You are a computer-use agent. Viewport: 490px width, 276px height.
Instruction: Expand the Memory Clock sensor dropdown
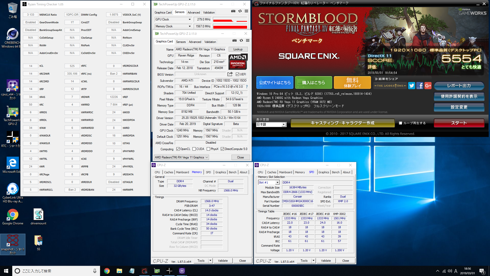pos(190,26)
